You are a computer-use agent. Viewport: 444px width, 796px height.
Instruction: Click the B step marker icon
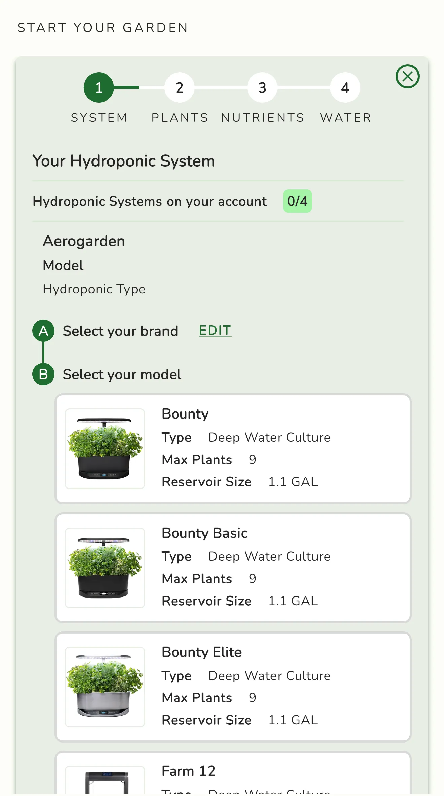click(x=43, y=374)
